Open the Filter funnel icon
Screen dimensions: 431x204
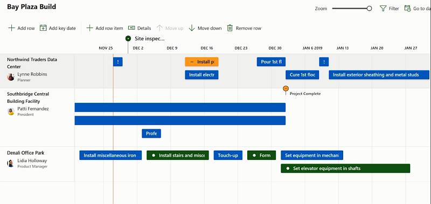(x=383, y=9)
